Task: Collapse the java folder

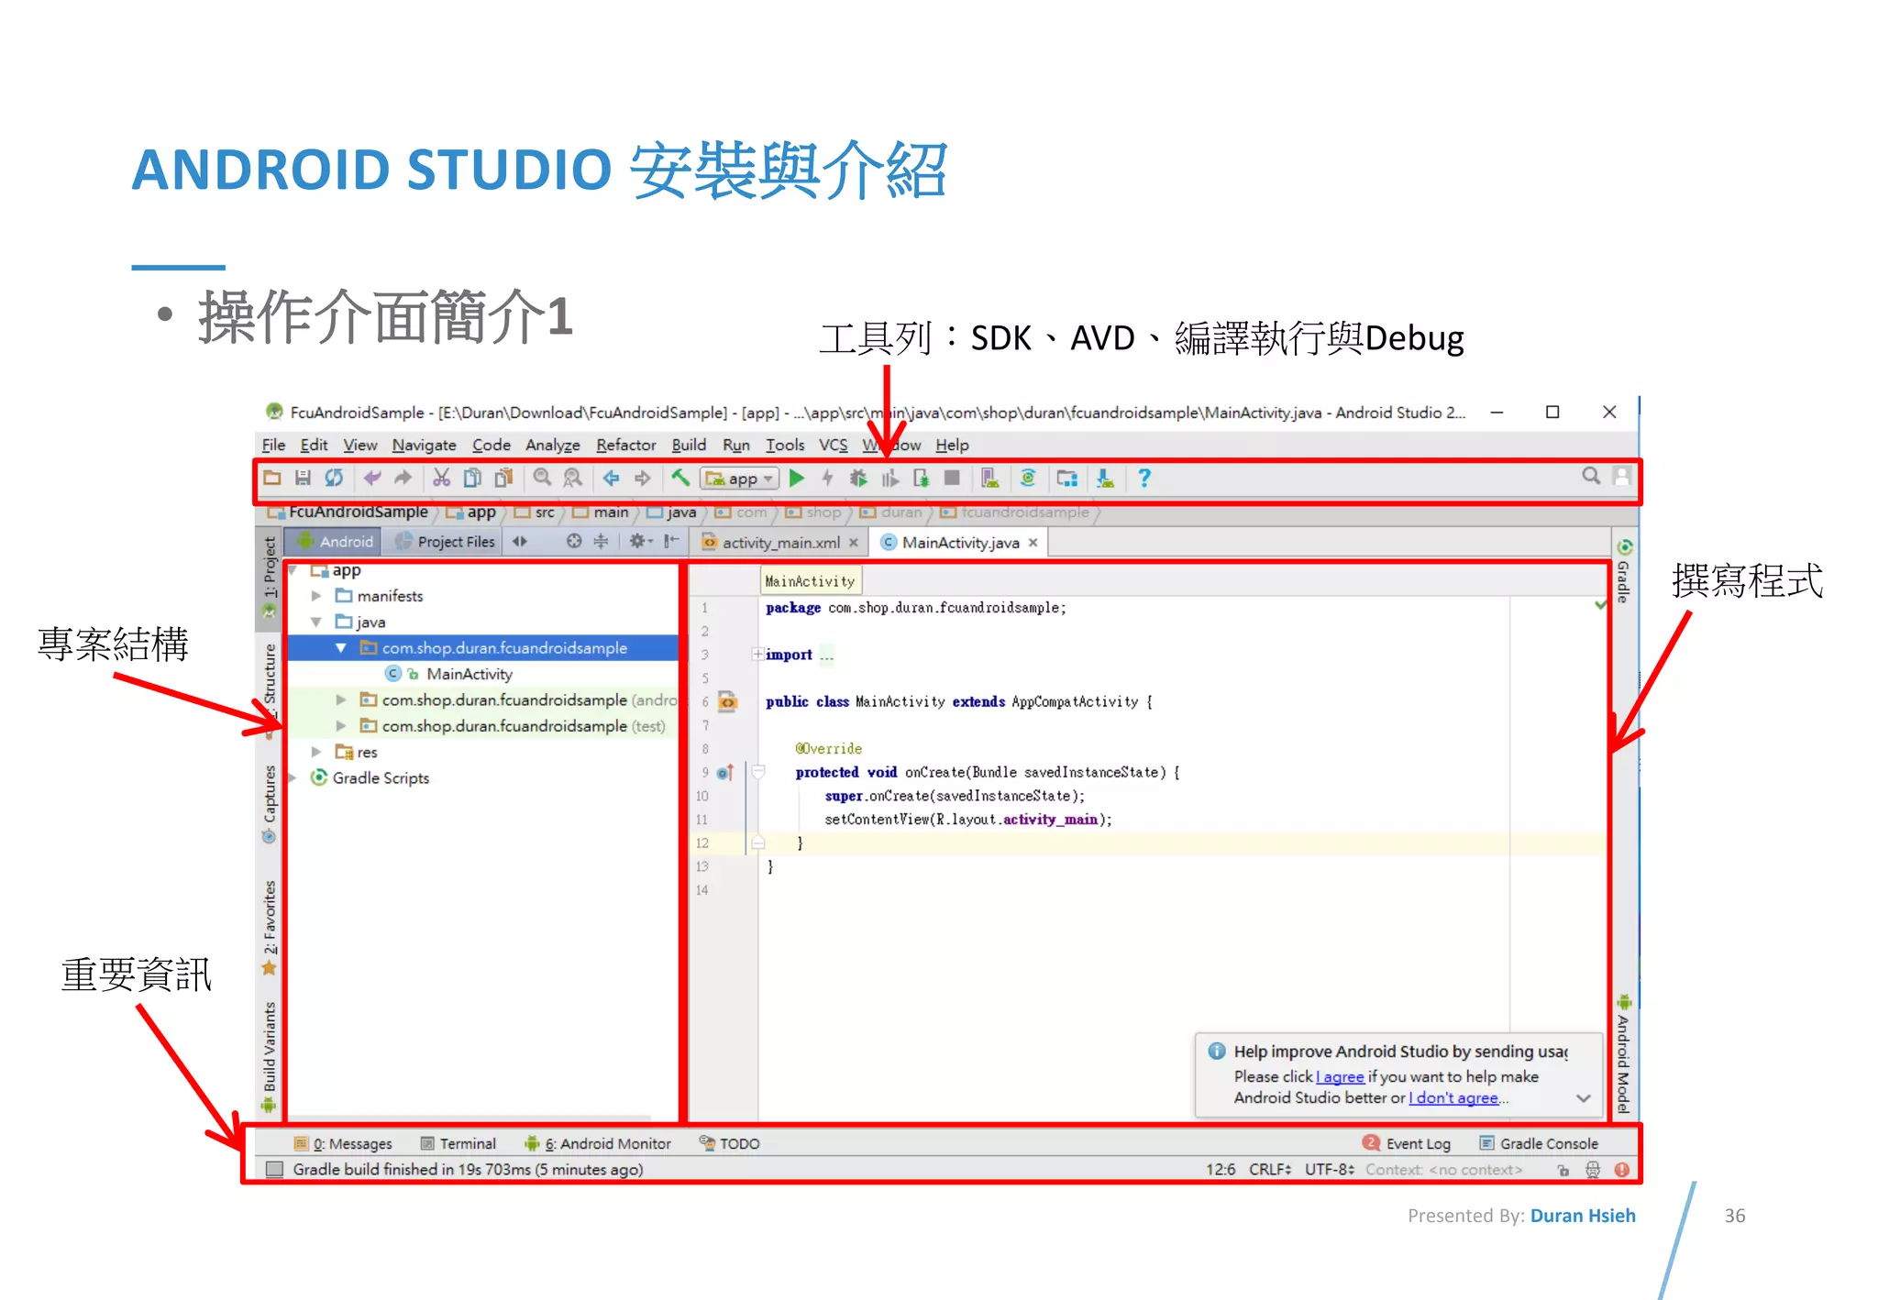Action: [x=316, y=622]
